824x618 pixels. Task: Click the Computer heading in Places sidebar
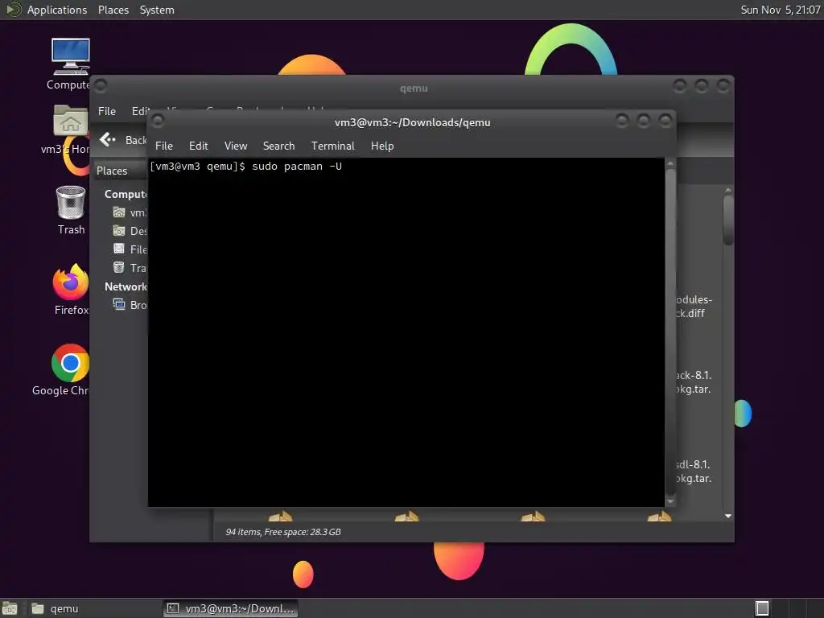[x=126, y=195]
